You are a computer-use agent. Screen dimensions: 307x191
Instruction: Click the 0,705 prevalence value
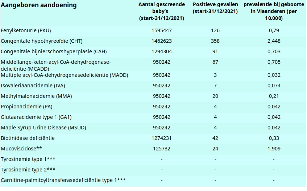[x=274, y=62]
